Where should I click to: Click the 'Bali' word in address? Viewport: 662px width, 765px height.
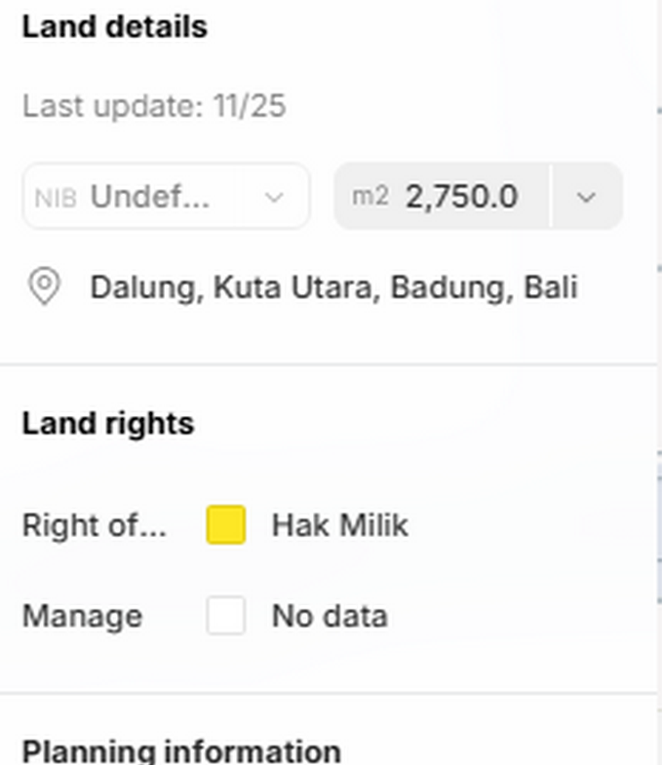tap(551, 287)
